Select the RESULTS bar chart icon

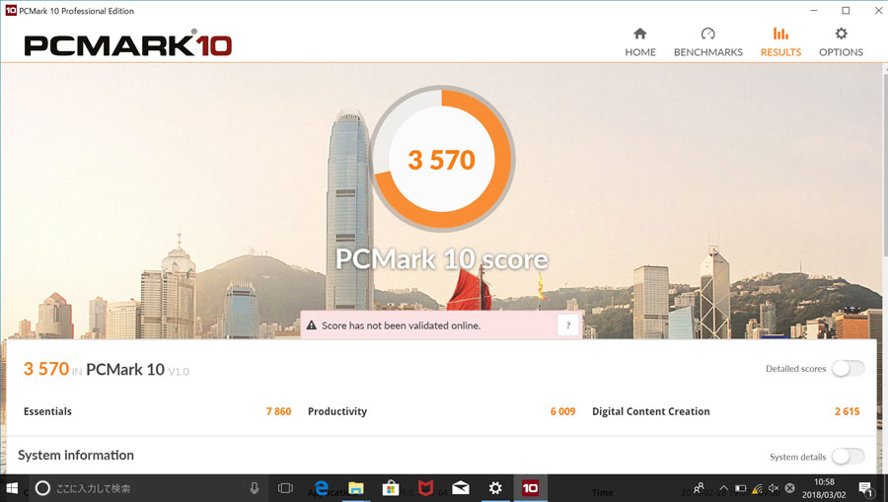coord(780,34)
